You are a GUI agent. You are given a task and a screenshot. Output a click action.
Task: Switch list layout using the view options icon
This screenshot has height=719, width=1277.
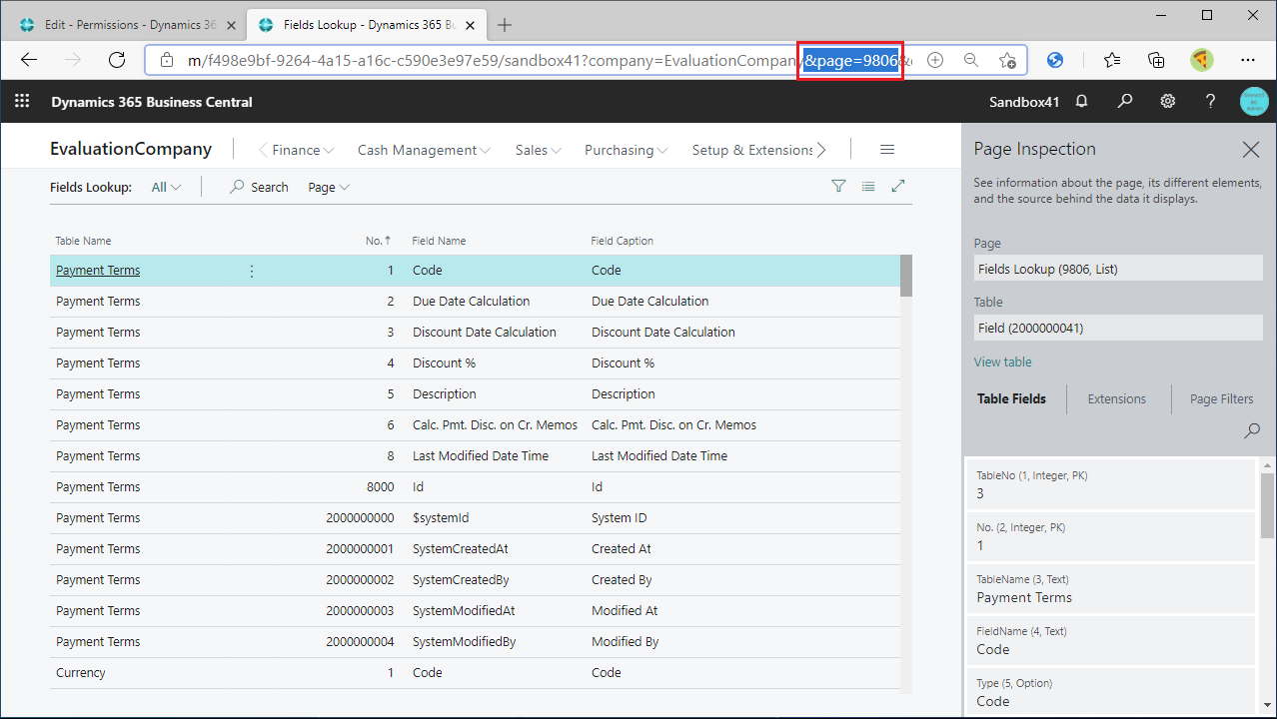[x=867, y=186]
